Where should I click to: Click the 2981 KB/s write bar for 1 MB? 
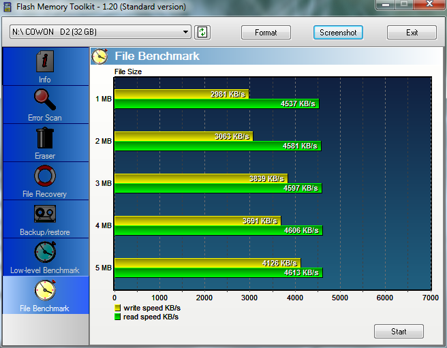(x=181, y=94)
